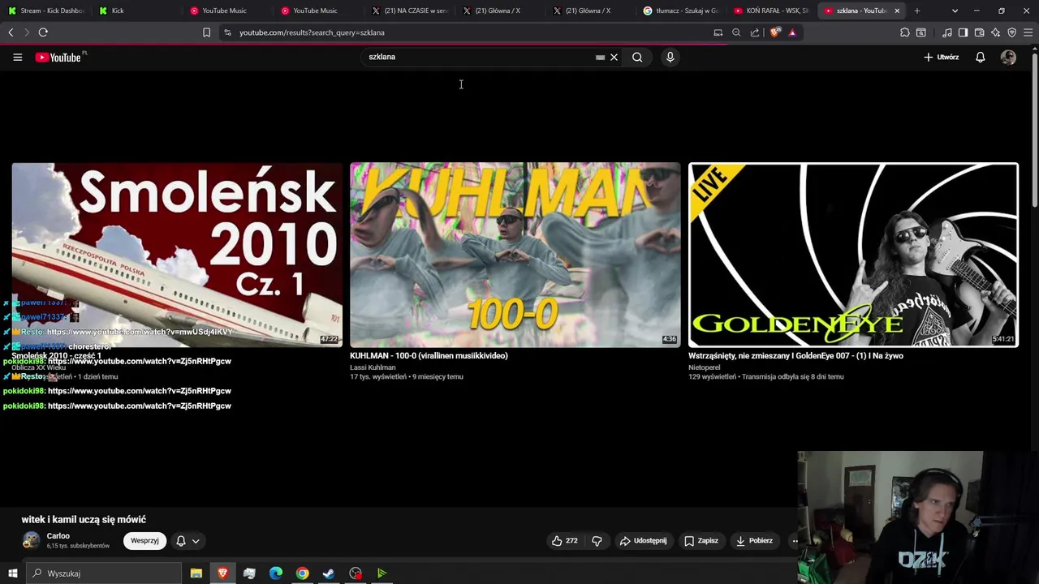This screenshot has height=584, width=1039.
Task: Dislike the video with thumbs down
Action: [x=597, y=541]
